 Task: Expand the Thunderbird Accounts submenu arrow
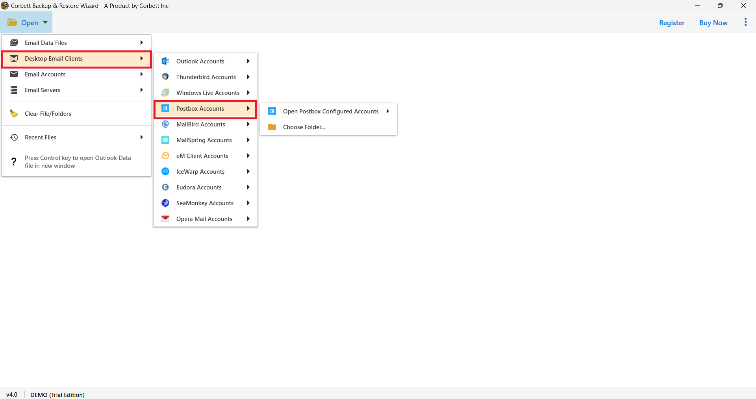[x=248, y=77]
